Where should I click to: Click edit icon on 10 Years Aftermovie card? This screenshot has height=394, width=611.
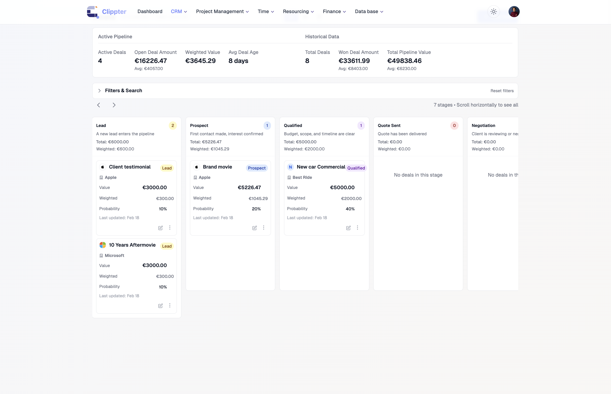click(160, 306)
